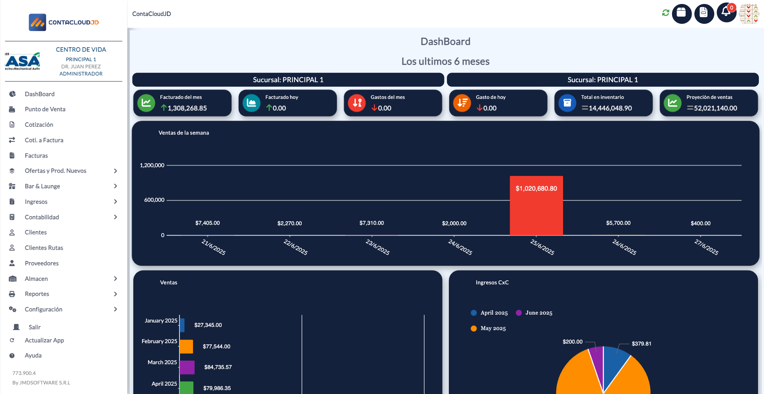
Task: Click the Gasto de hoy orange icon
Action: coord(462,103)
